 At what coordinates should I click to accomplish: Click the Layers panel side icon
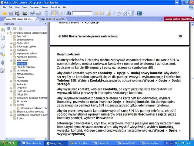tap(3, 46)
